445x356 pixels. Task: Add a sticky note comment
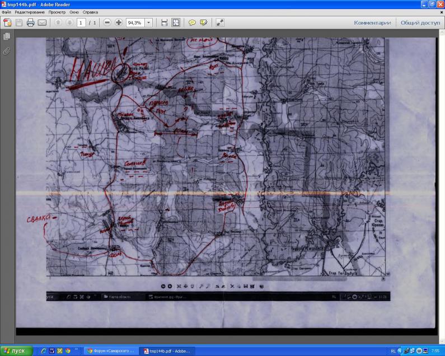[192, 22]
